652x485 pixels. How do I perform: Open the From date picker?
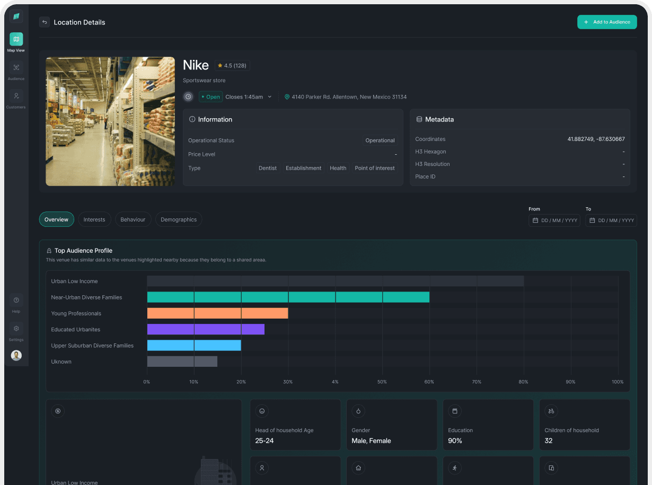pyautogui.click(x=554, y=221)
